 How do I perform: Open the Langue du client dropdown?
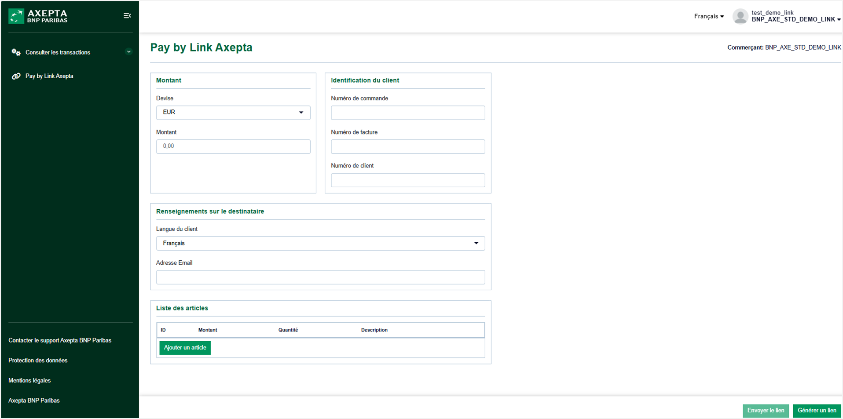point(320,243)
